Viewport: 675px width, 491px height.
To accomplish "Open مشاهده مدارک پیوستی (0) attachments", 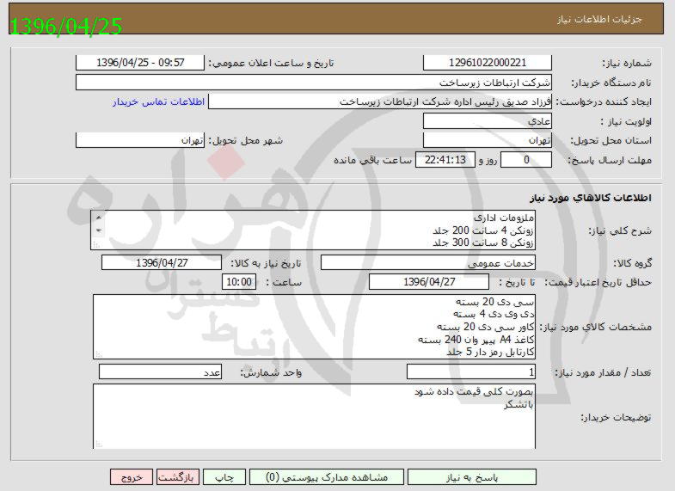I will tap(326, 477).
